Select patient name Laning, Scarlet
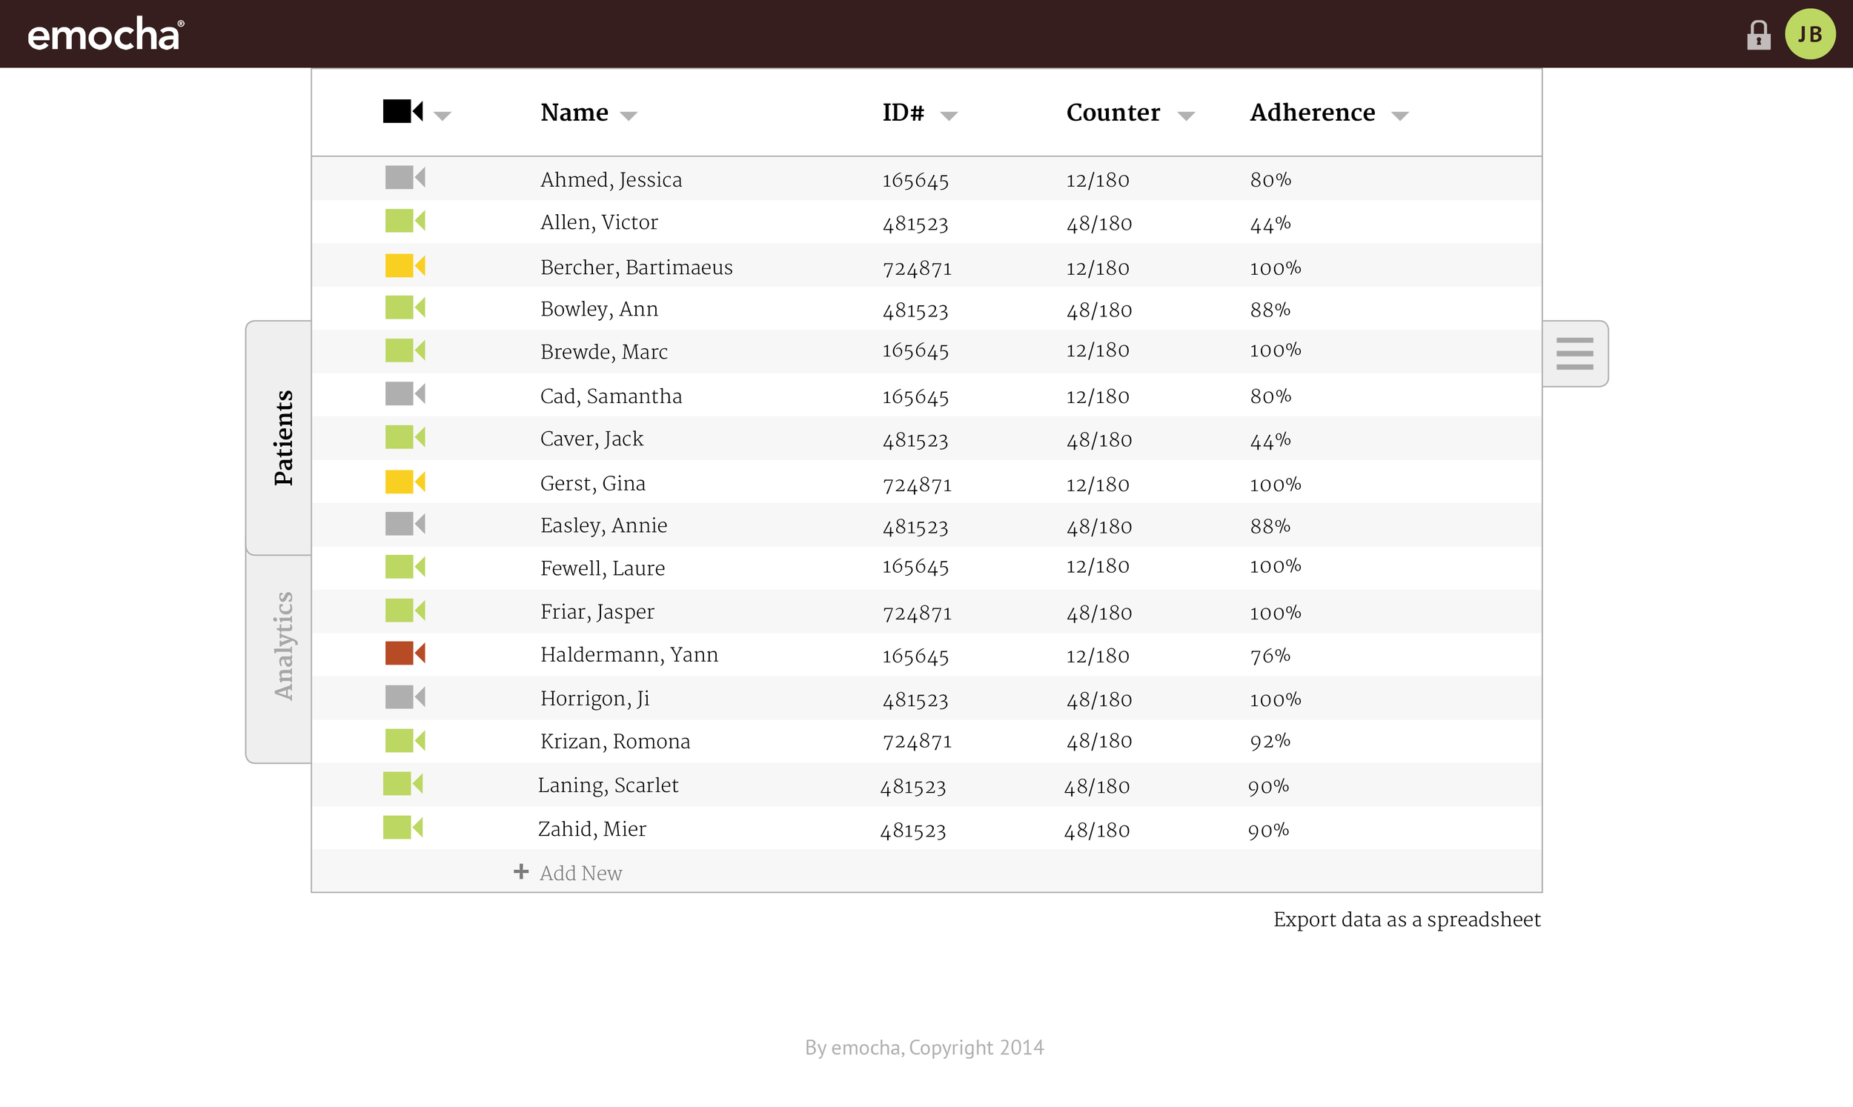 point(608,785)
